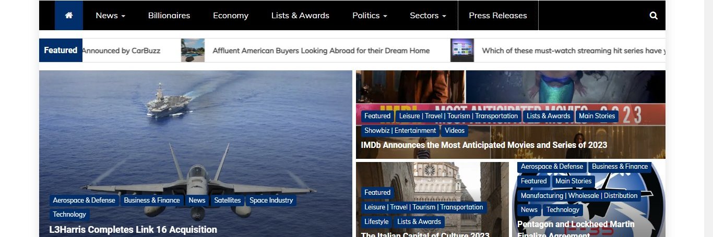Select Business & Finance tag on Pentagon article
The height and width of the screenshot is (237, 713).
click(x=620, y=167)
